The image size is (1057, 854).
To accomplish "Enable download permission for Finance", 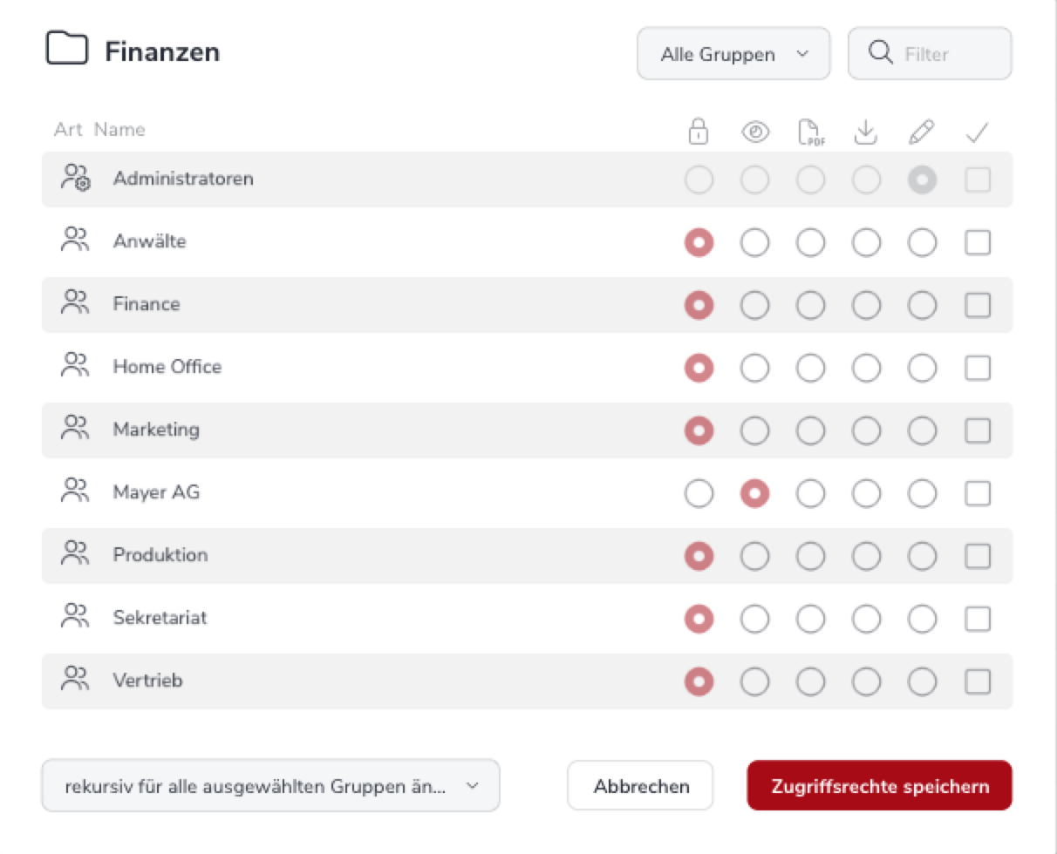I will click(x=866, y=305).
